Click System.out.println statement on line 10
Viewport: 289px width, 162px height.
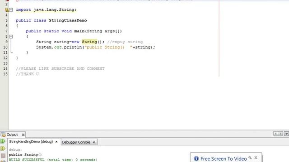tap(95, 47)
